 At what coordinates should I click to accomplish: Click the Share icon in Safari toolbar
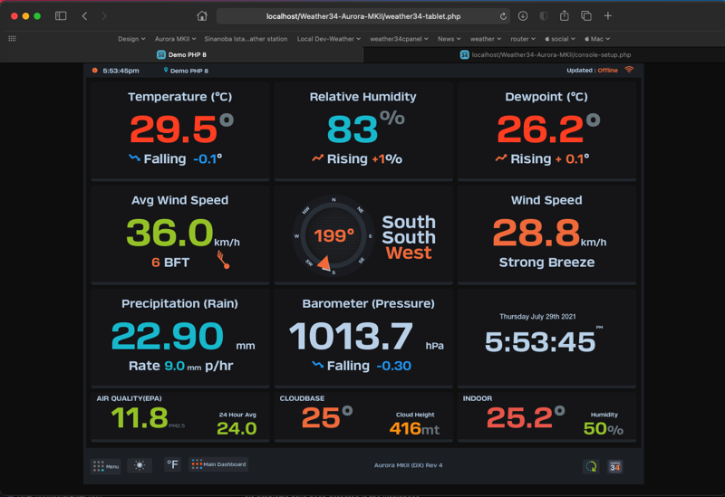coord(564,15)
